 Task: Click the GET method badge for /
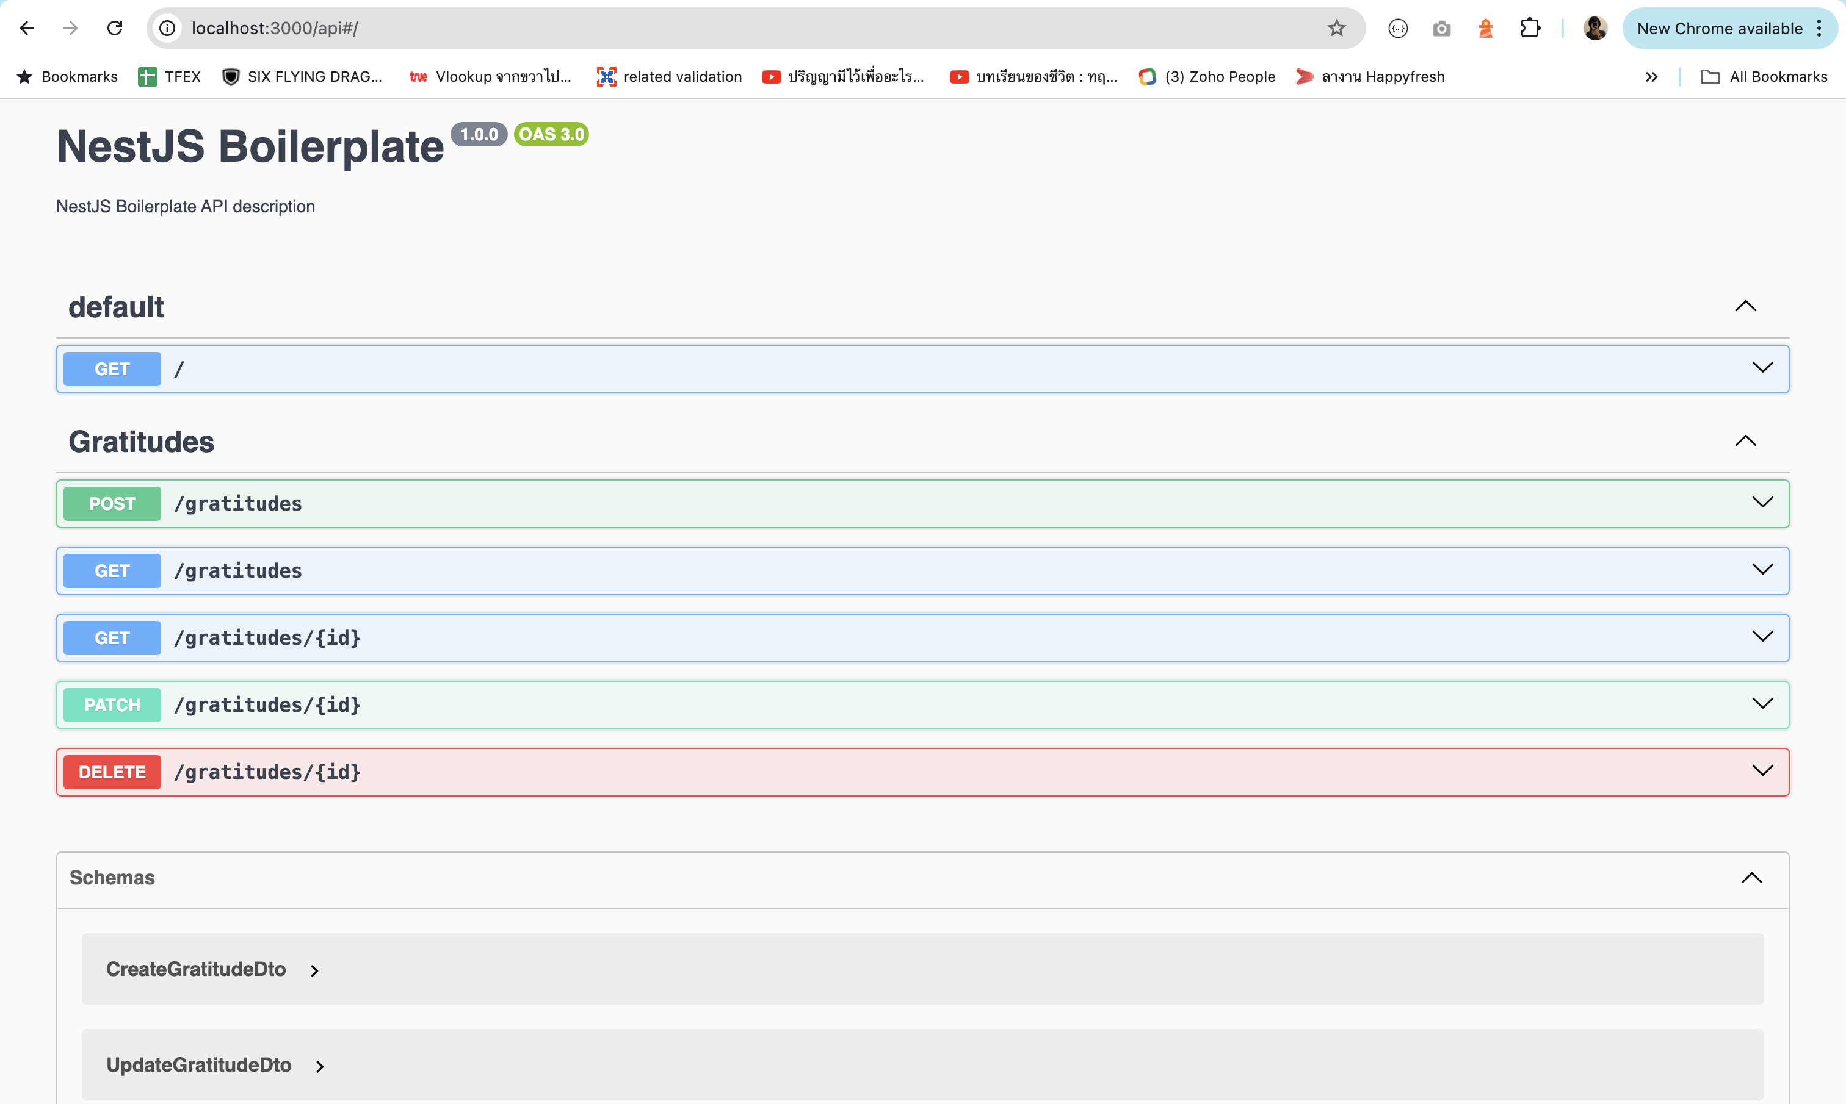[112, 369]
